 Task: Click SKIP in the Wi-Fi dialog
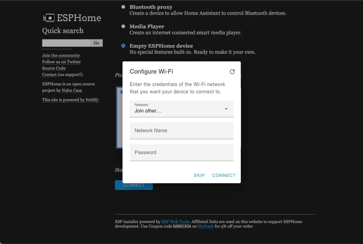pos(199,175)
